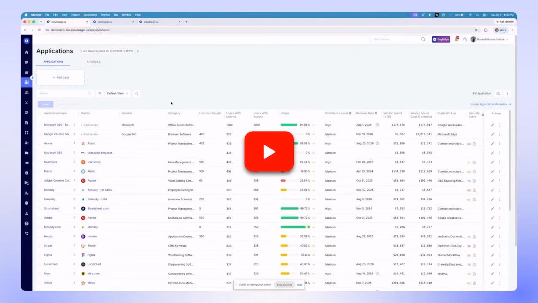Click the EagleEye button
This screenshot has width=538, height=303.
[441, 39]
